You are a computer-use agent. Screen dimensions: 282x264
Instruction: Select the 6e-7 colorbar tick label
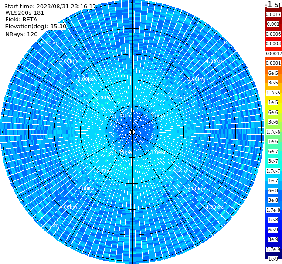tap(273, 151)
